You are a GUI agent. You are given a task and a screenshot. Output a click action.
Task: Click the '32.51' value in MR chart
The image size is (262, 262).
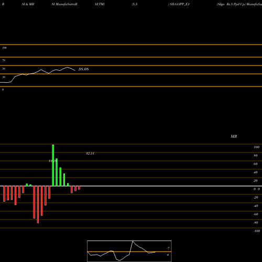pos(90,154)
